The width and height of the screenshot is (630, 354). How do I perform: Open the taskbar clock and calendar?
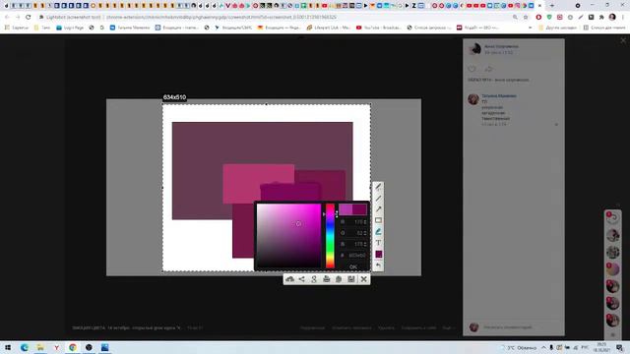click(x=601, y=347)
